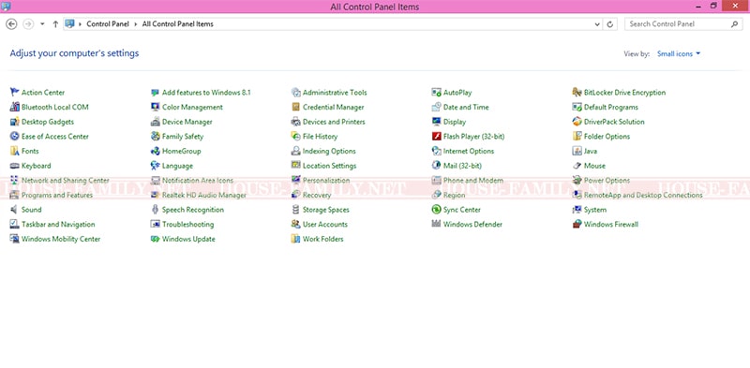This screenshot has height=368, width=750.
Task: Click the Fonts folder icon
Action: click(14, 151)
